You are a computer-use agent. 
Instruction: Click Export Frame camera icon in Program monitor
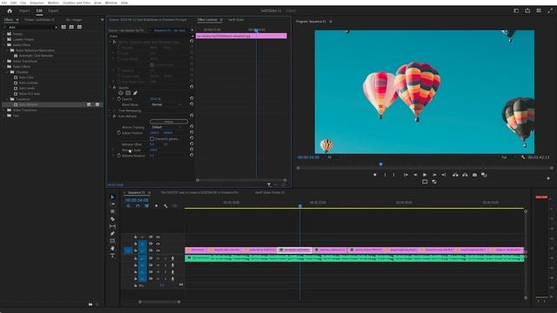(474, 175)
